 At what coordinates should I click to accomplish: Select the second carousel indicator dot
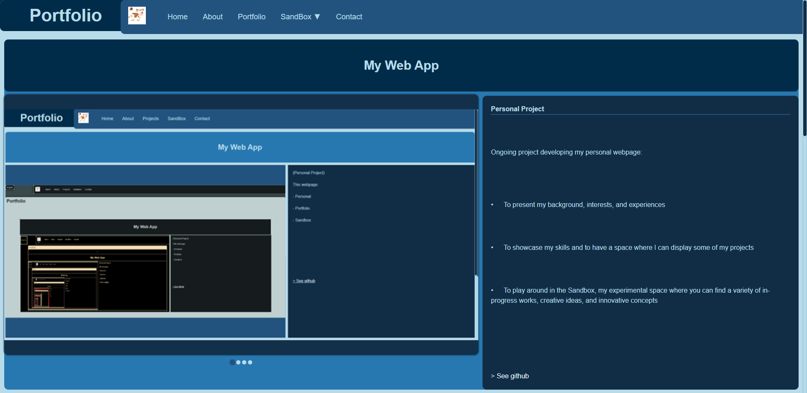click(x=238, y=362)
